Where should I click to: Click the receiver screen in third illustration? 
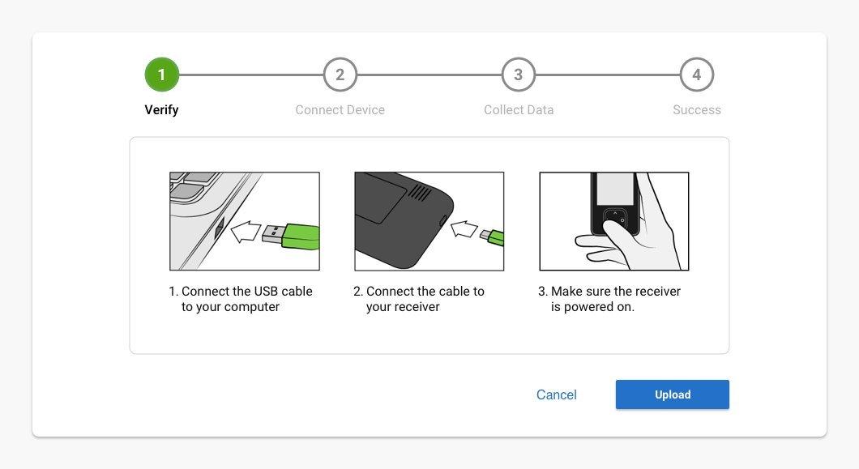point(615,188)
